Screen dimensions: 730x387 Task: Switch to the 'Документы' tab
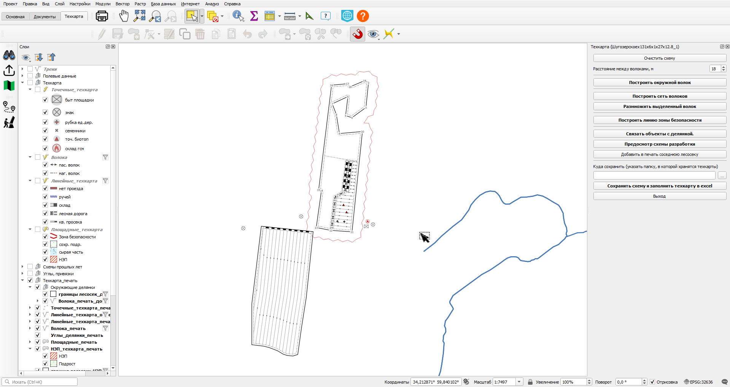click(x=45, y=17)
